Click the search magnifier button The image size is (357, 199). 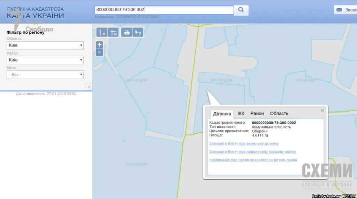tap(241, 10)
